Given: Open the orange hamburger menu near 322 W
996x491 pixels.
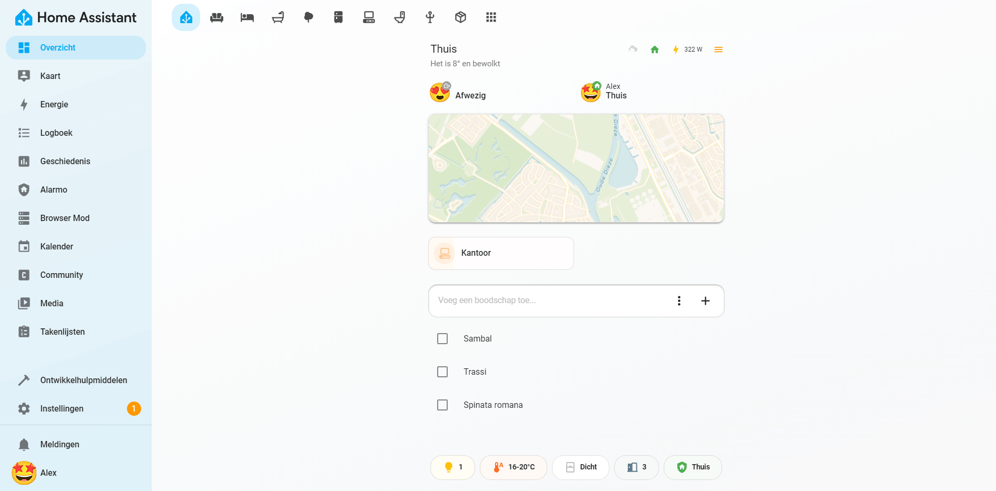Looking at the screenshot, I should click(x=718, y=49).
